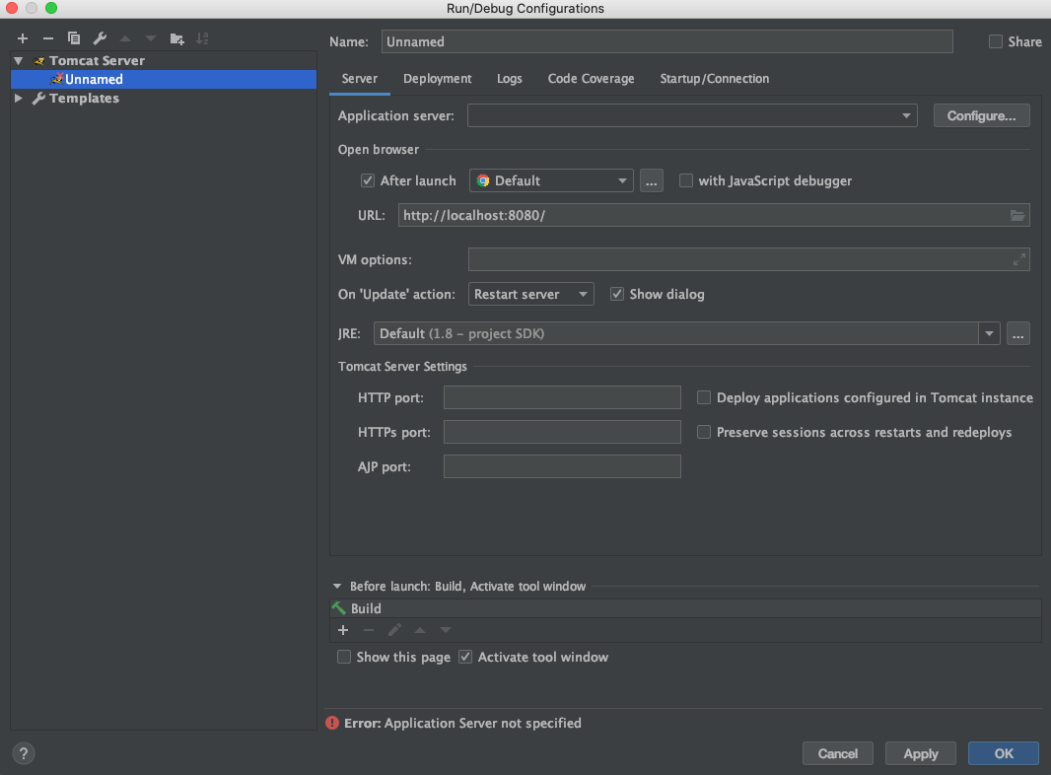
Task: Enable with JavaScript debugger checkbox
Action: 685,180
